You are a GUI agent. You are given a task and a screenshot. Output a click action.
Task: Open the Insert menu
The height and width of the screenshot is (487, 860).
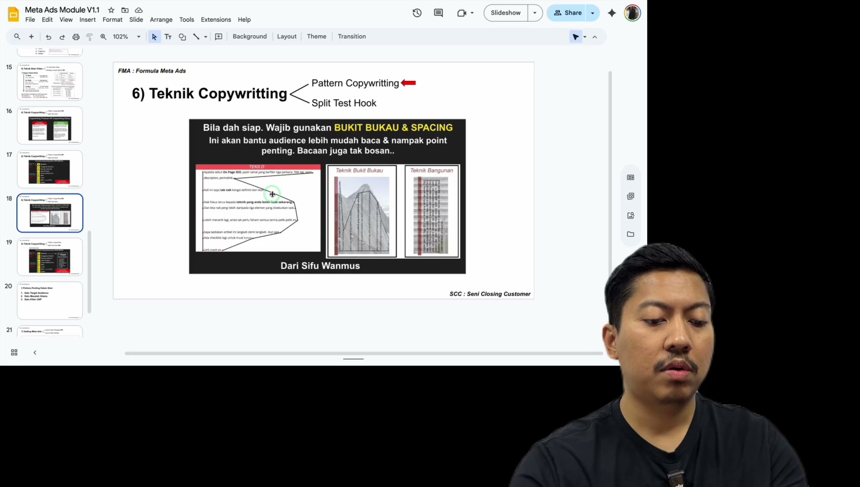coord(87,20)
